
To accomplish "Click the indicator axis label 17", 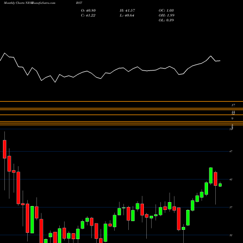I will pyautogui.click(x=233, y=105).
